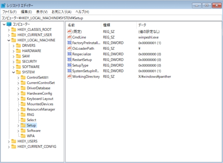Viewport: 223px width, 163px height.
Task: Click the Respecialize DWORD value icon
Action: click(x=69, y=54)
